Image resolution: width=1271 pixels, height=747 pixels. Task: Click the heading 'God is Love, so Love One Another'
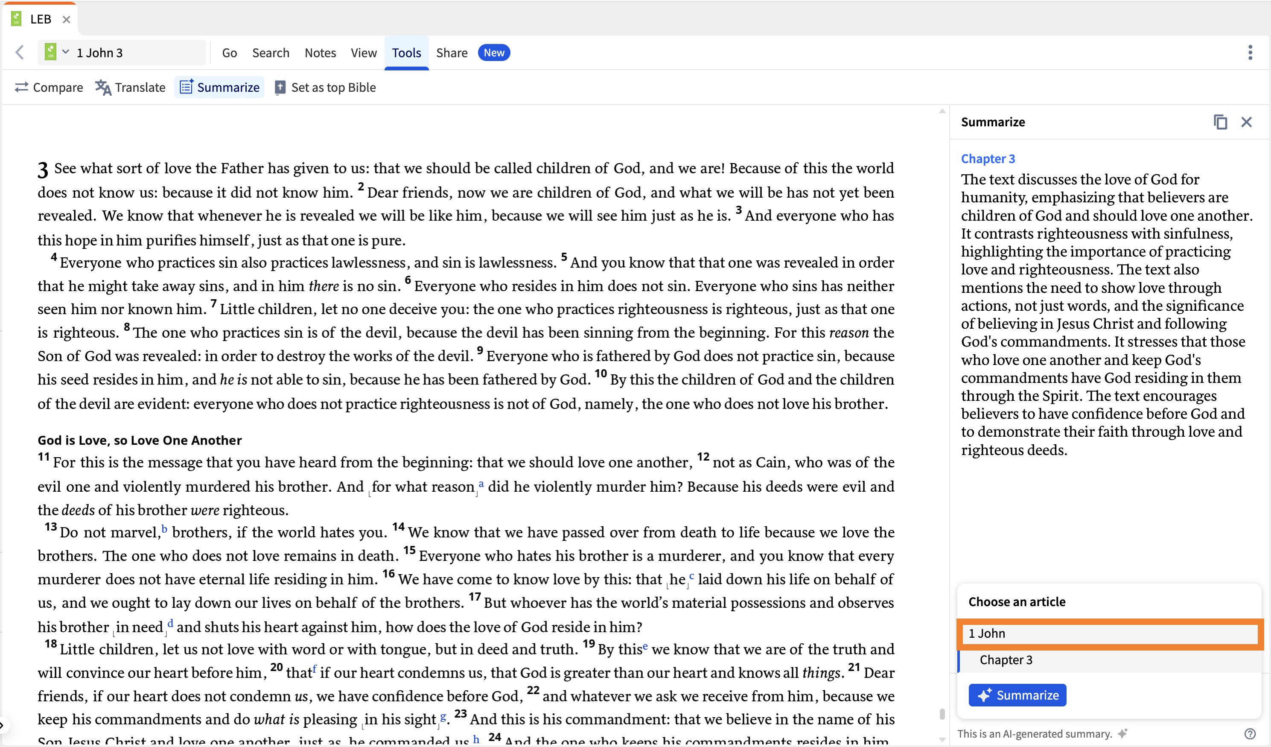140,441
